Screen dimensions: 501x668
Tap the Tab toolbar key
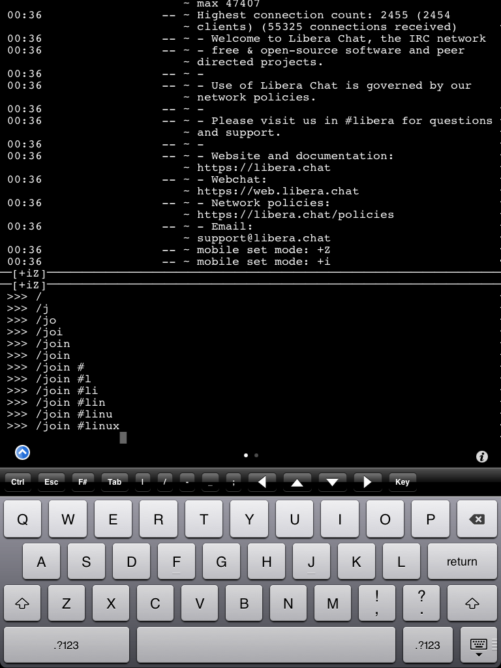point(115,482)
